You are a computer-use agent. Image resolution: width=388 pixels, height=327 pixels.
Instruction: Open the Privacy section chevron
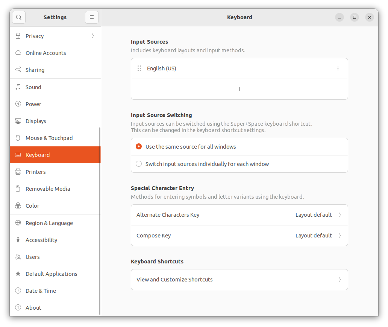tap(92, 36)
